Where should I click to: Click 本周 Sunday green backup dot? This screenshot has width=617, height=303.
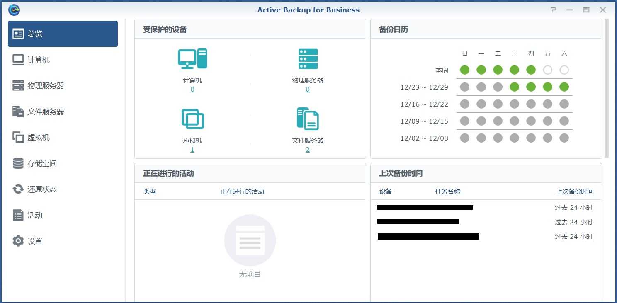pos(465,70)
